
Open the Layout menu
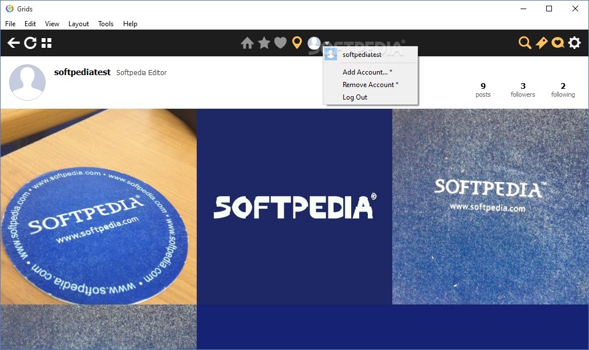[x=79, y=23]
